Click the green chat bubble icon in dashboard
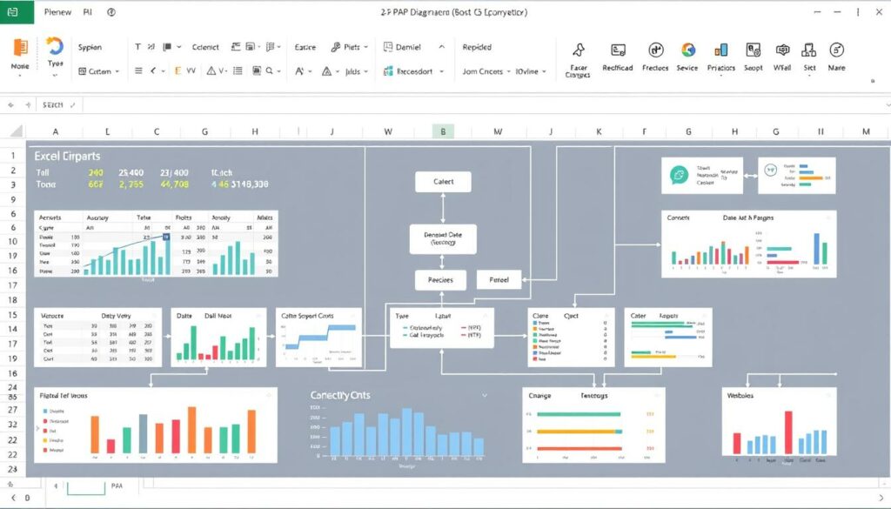 (x=679, y=175)
